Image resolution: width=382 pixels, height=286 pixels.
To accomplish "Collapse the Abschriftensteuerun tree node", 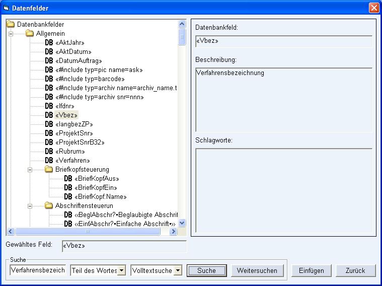I will [x=30, y=206].
